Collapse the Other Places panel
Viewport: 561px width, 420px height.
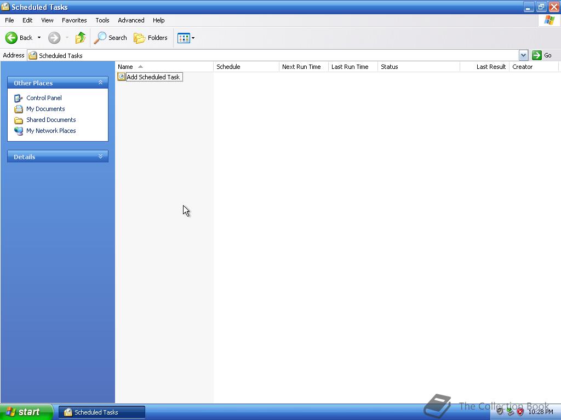tap(101, 83)
